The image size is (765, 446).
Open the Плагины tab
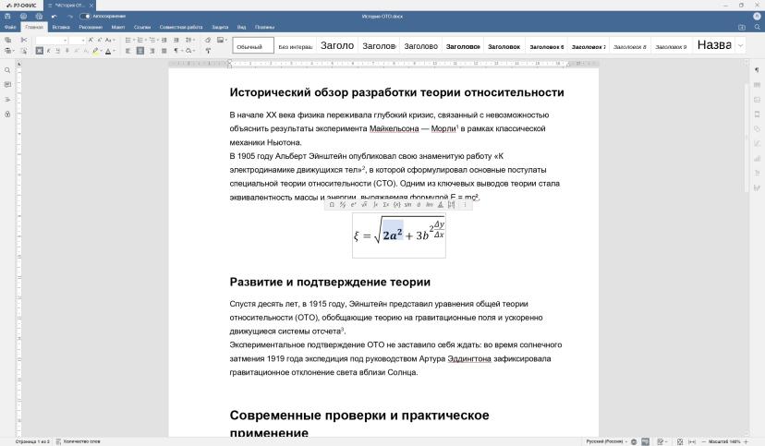pos(264,28)
